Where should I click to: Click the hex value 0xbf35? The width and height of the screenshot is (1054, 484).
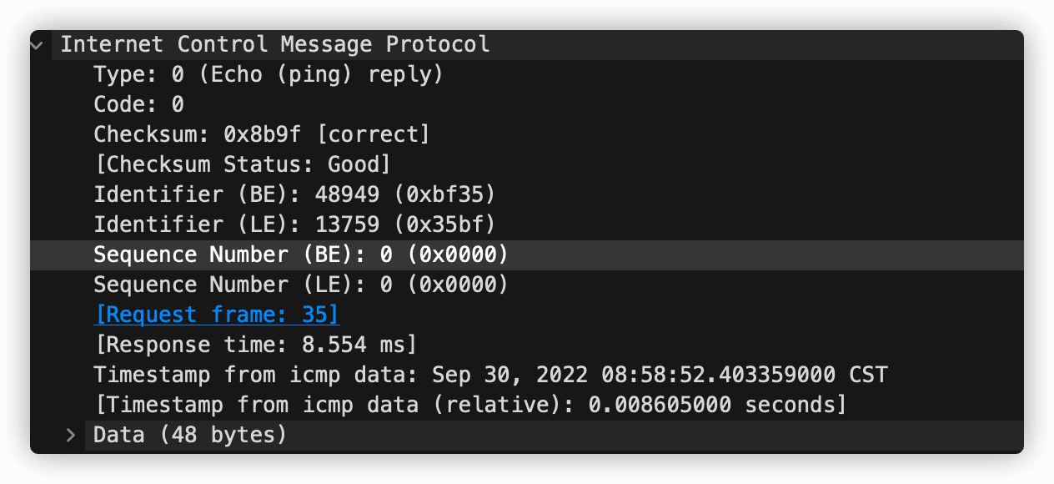tap(444, 194)
